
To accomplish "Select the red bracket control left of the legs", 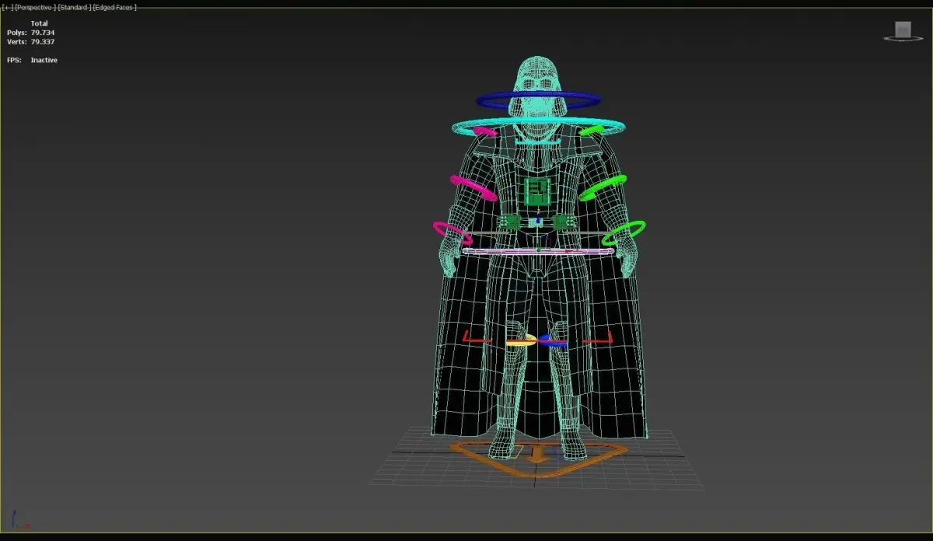I will (477, 337).
